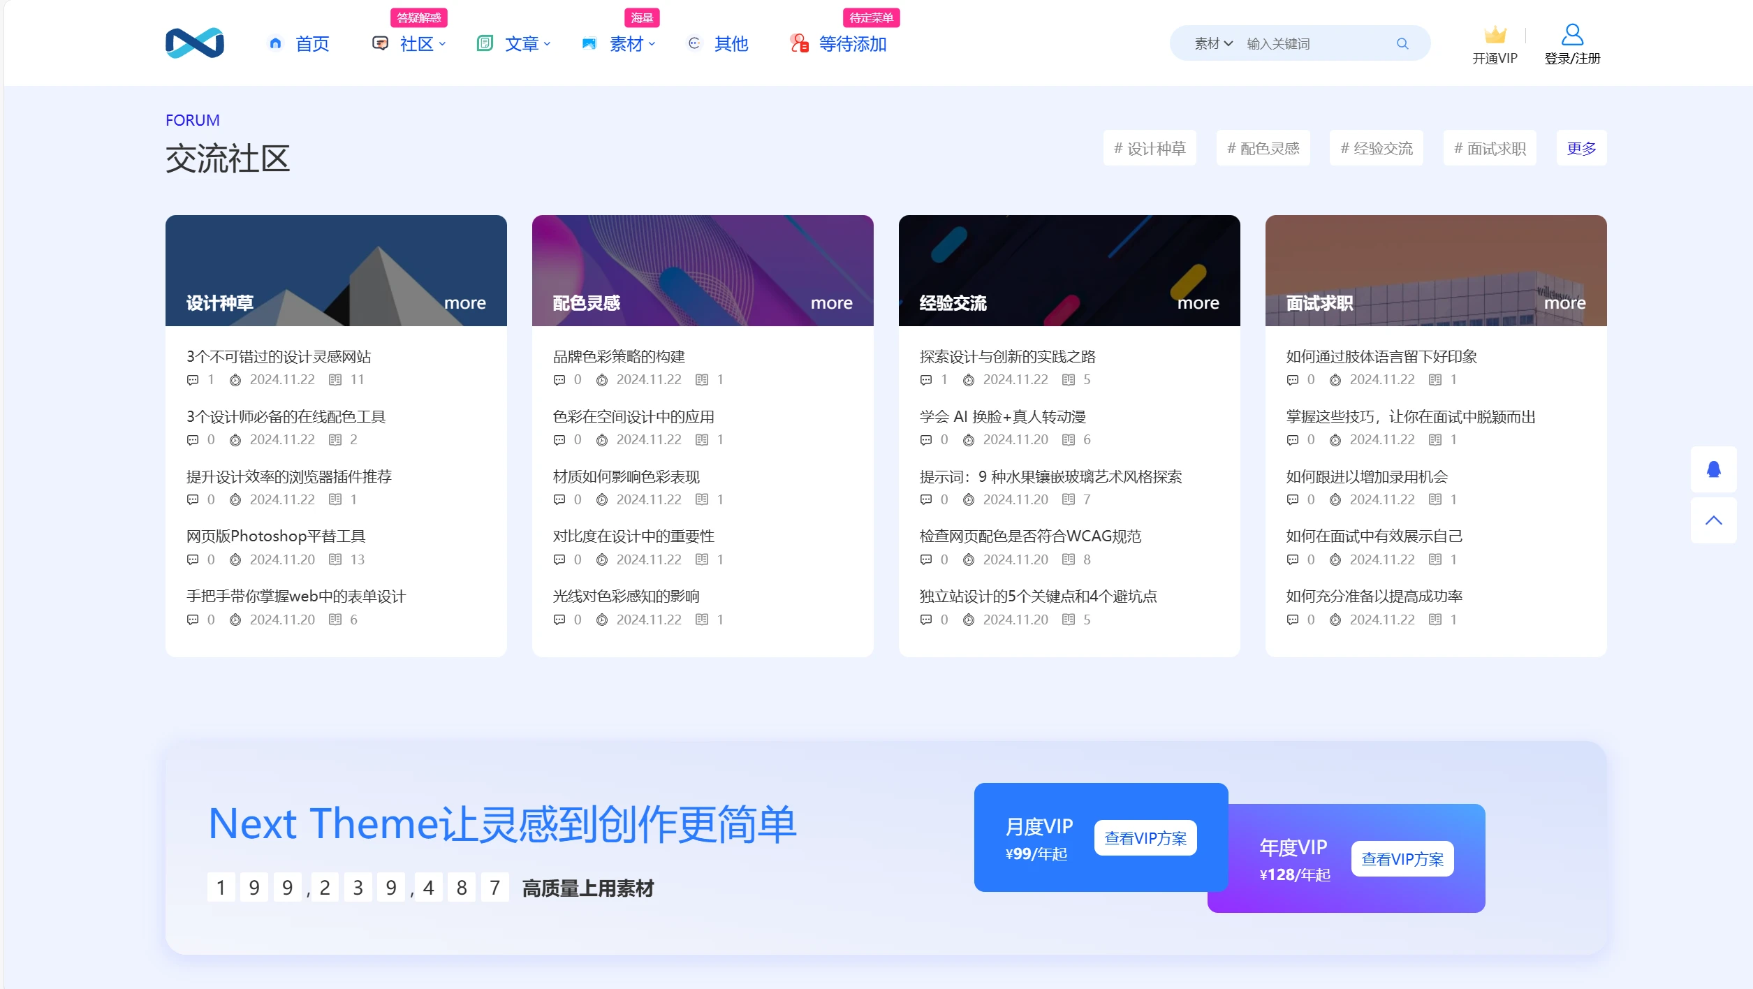Click the notification bell floating button
1753x989 pixels.
[x=1713, y=469]
